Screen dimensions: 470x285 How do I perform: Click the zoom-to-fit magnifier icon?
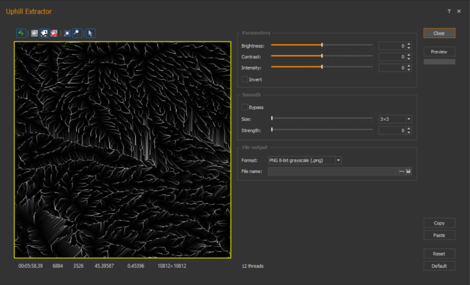[x=67, y=33]
